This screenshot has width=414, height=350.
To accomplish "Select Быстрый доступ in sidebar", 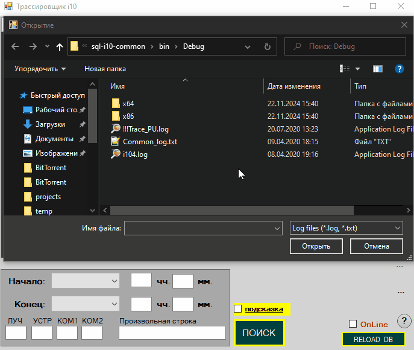I will pos(52,95).
